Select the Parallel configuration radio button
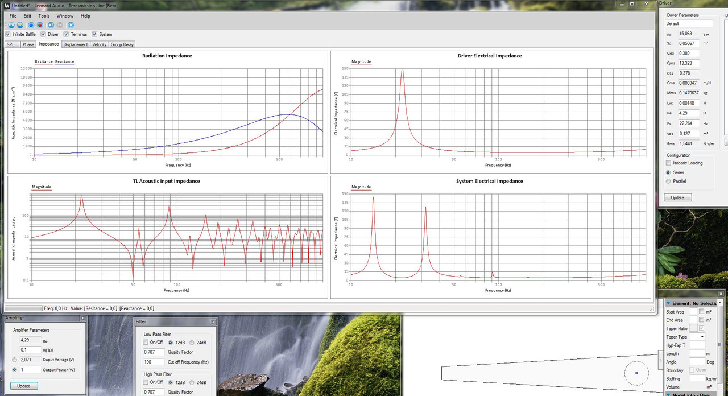728x396 pixels. pyautogui.click(x=668, y=181)
